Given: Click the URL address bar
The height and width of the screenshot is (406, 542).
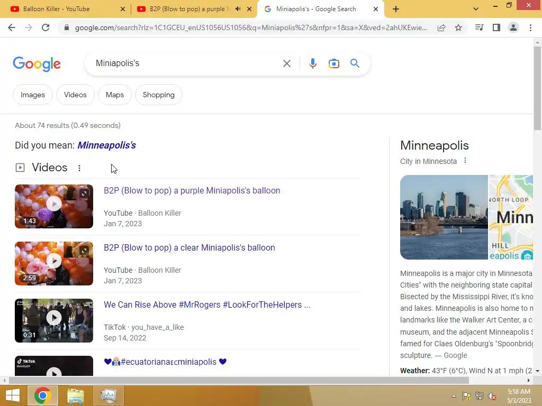Looking at the screenshot, I should [250, 27].
